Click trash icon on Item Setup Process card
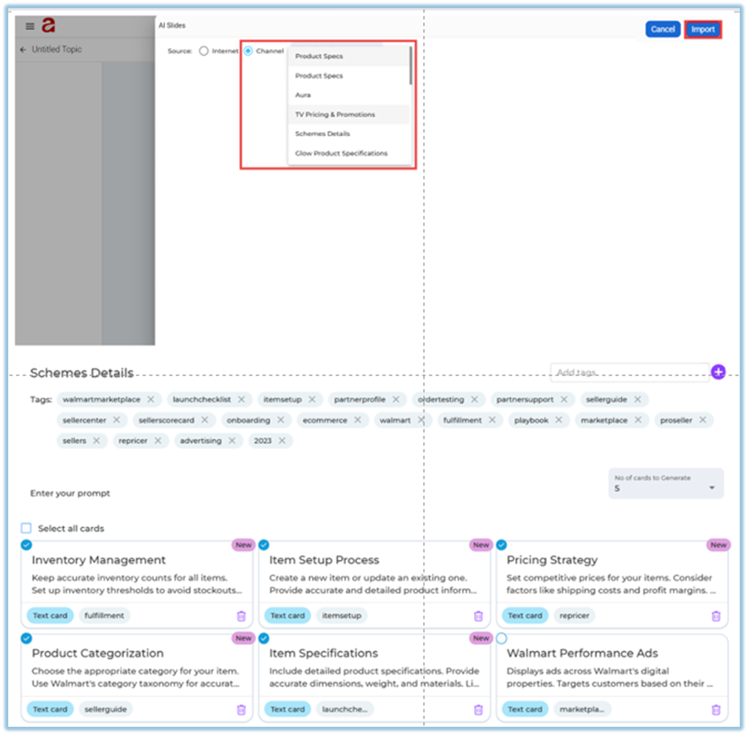Viewport: 748px width, 735px height. pyautogui.click(x=478, y=616)
